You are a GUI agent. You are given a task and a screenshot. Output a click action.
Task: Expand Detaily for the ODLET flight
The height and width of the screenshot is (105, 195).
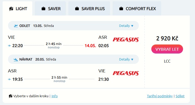pos(126,26)
